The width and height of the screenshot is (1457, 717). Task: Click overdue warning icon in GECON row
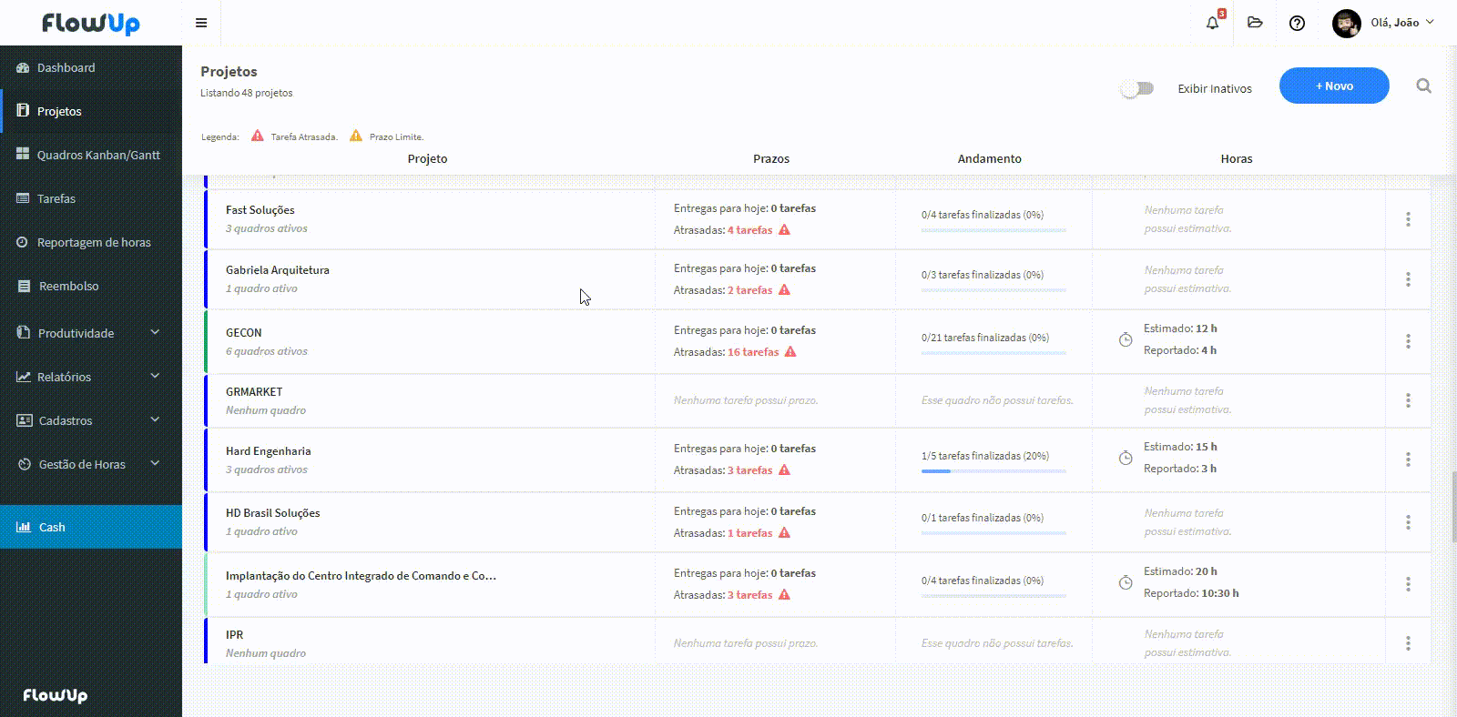click(x=790, y=351)
